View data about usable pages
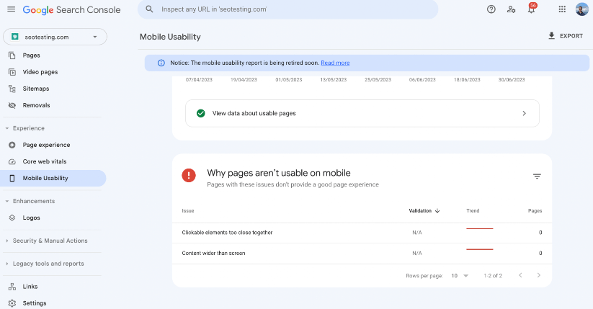593x309 pixels. point(362,113)
